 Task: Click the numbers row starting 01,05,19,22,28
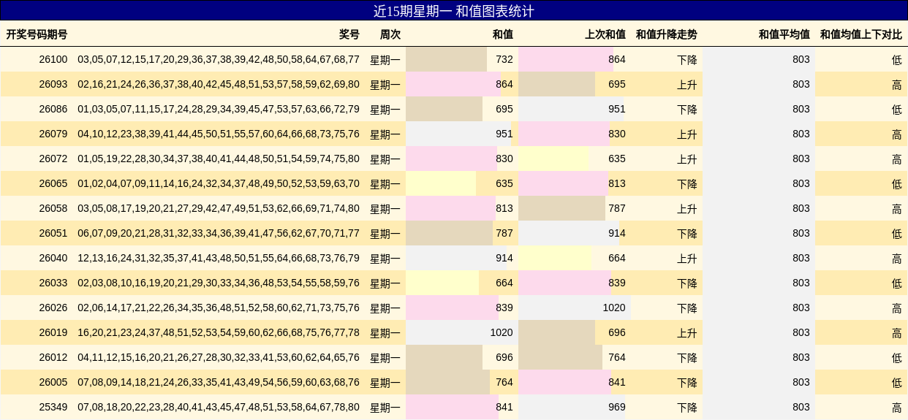click(x=219, y=159)
